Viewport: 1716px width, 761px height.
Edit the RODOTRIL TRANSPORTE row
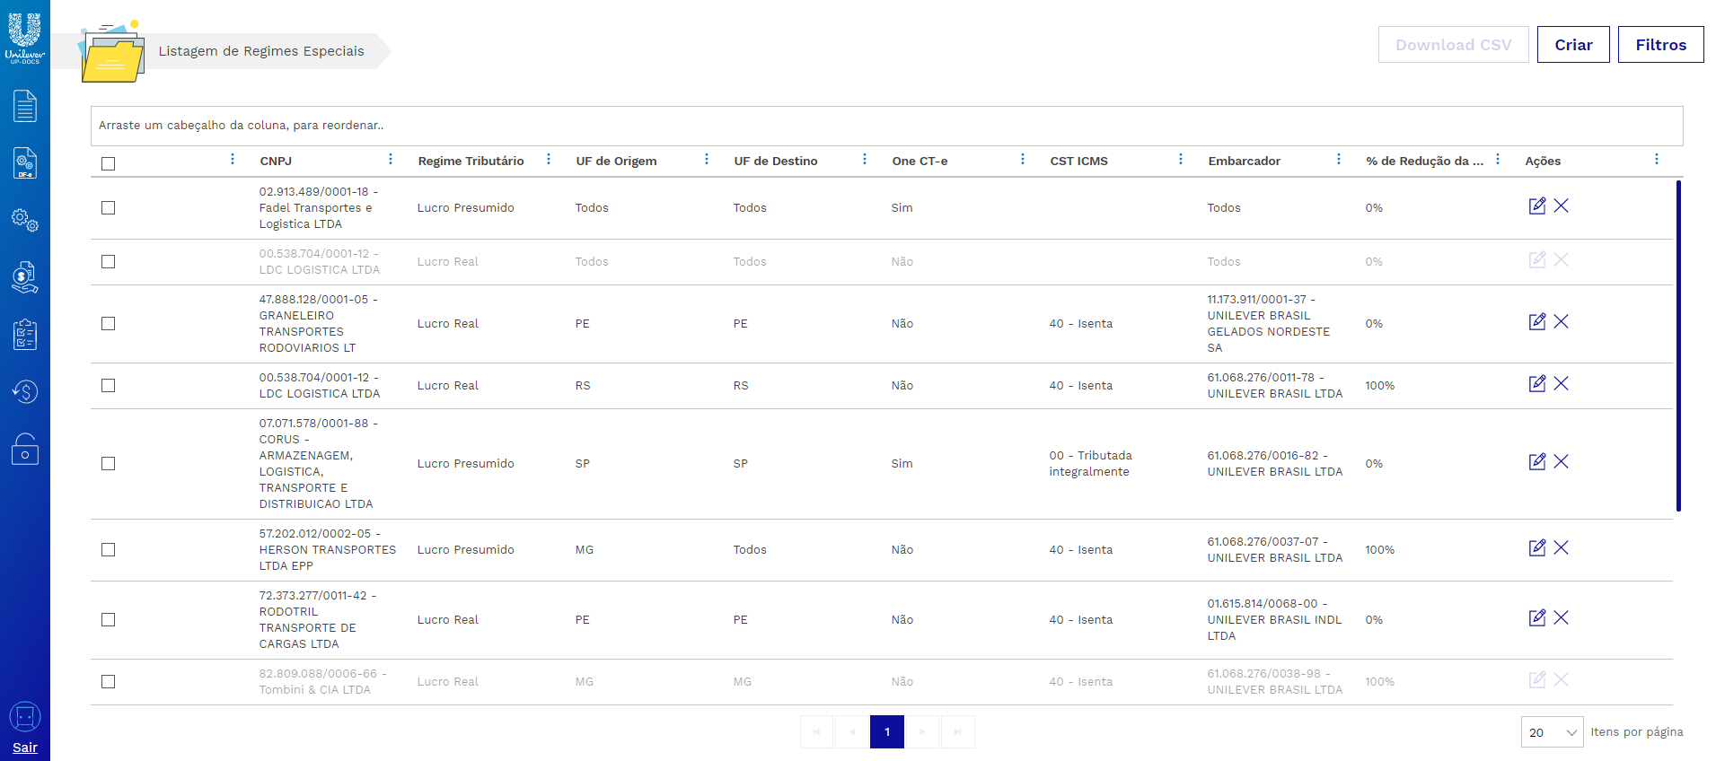pos(1537,618)
